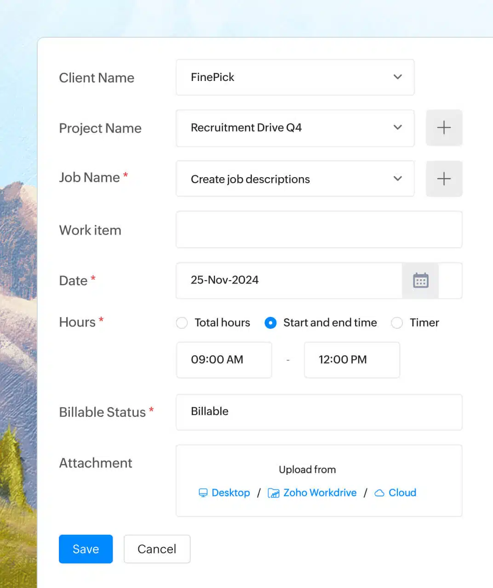The height and width of the screenshot is (588, 493).
Task: Choose the Timer radio button
Action: (397, 323)
